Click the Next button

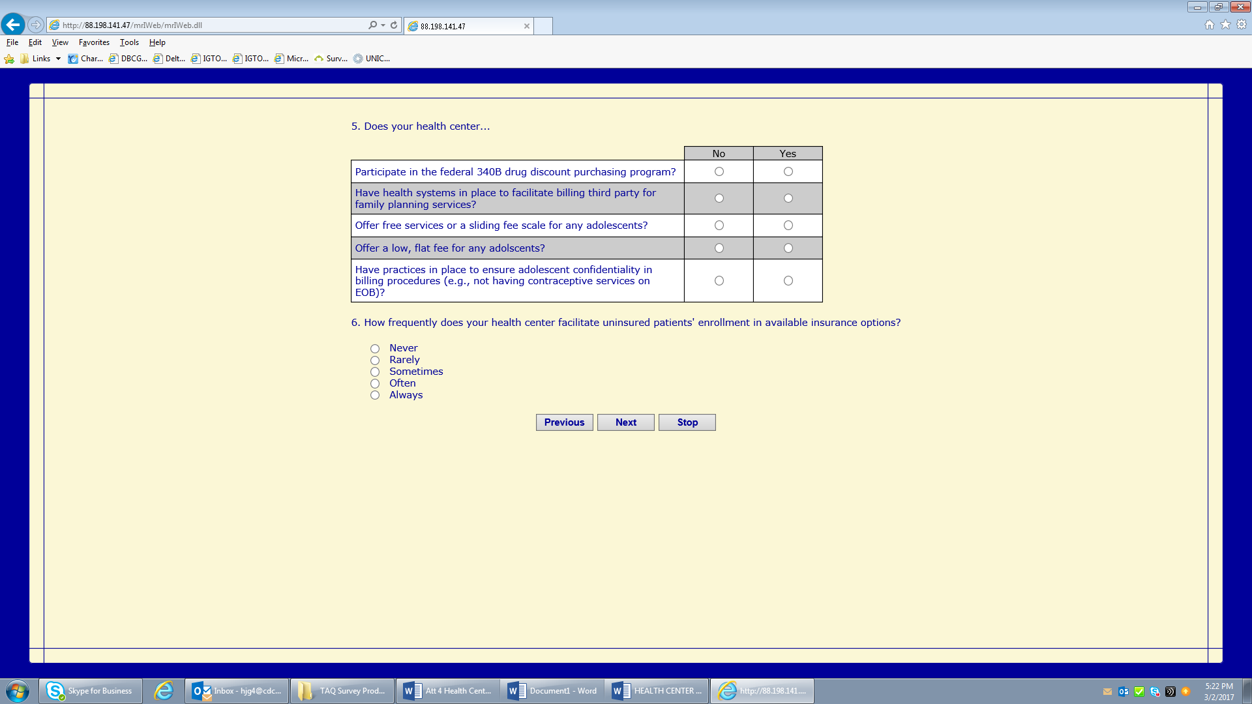[625, 422]
